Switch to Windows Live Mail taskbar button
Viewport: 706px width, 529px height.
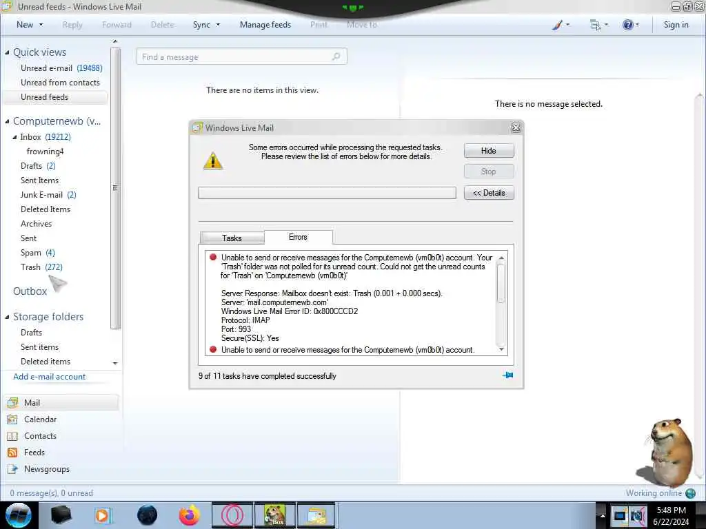pos(316,515)
